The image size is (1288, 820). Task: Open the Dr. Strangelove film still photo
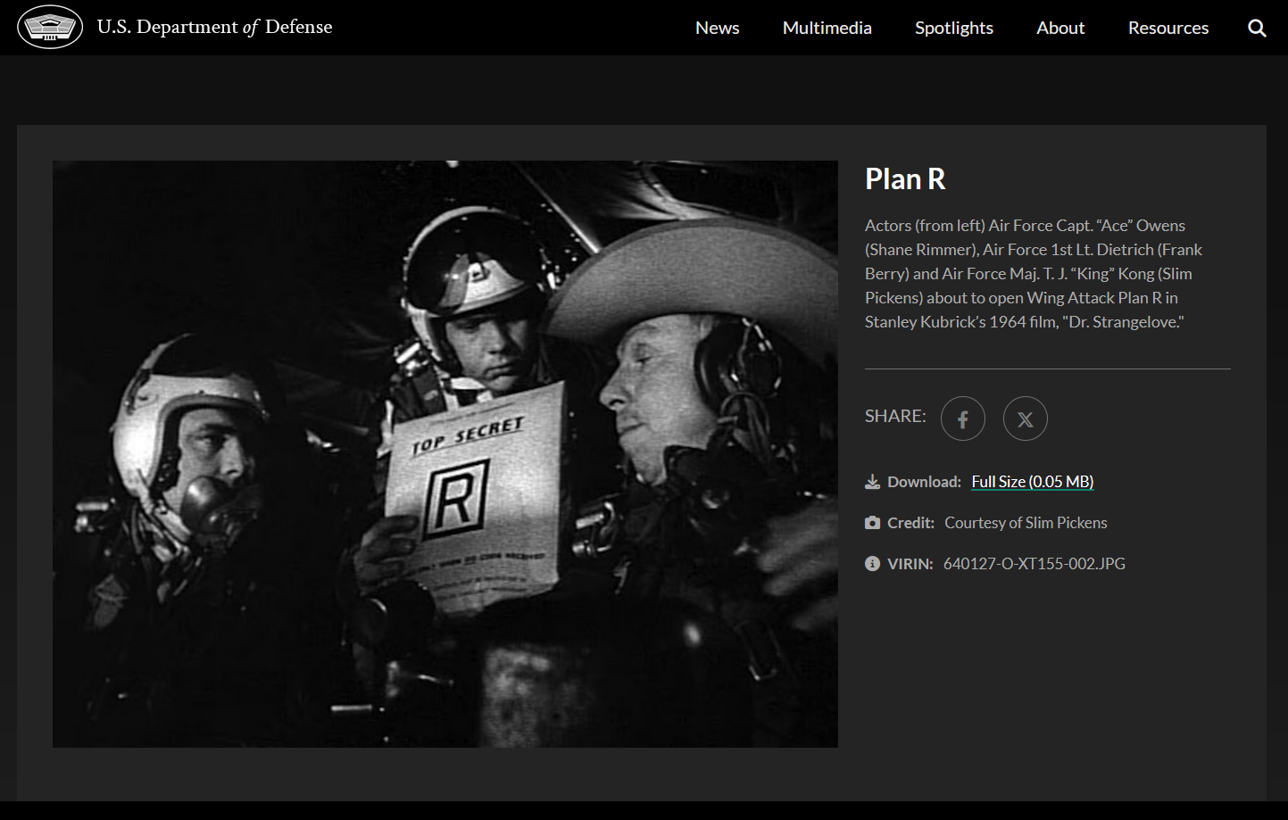[x=445, y=454]
